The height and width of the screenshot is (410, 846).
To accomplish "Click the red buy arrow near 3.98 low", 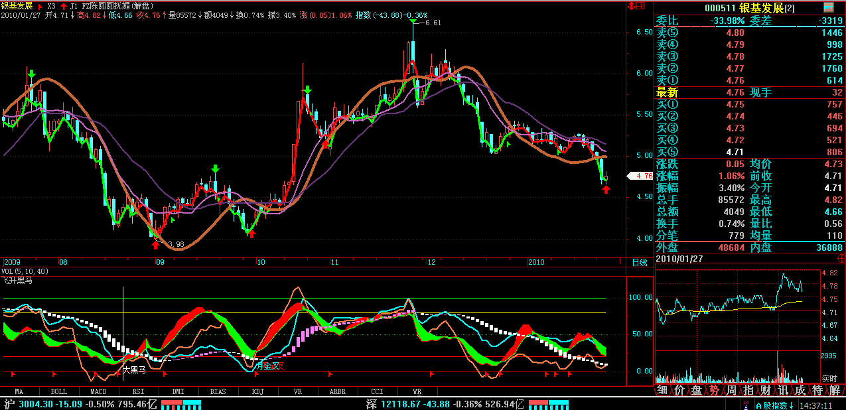I will click(155, 245).
